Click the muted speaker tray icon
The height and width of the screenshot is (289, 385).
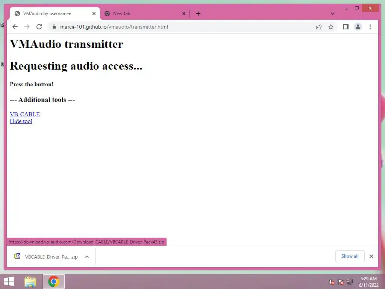332,282
